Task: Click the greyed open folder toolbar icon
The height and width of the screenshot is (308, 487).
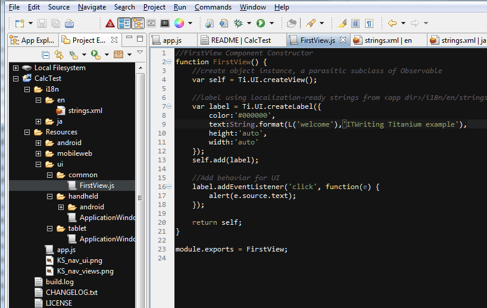Action: click(x=292, y=23)
